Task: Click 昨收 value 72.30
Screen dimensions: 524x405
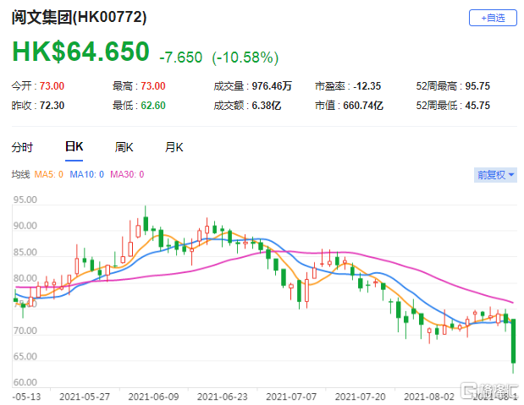Action: [x=52, y=106]
